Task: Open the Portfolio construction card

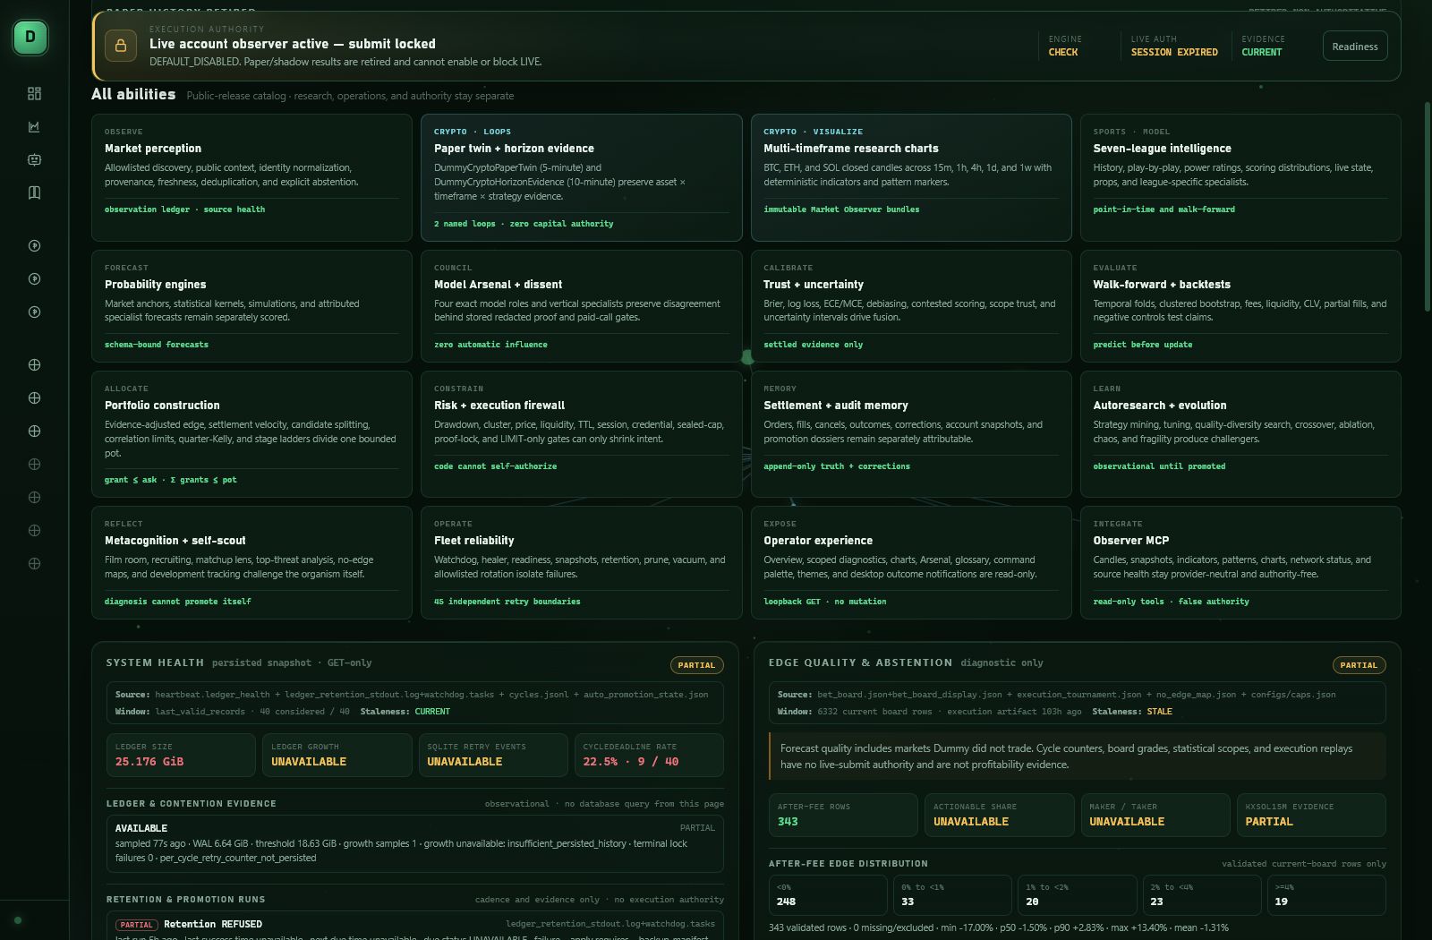Action: click(x=251, y=434)
